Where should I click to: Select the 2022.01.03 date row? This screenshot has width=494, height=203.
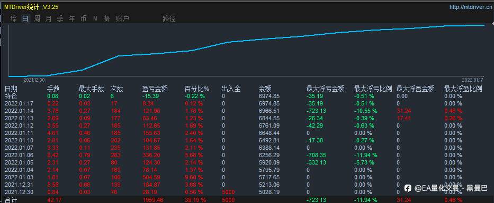19,177
